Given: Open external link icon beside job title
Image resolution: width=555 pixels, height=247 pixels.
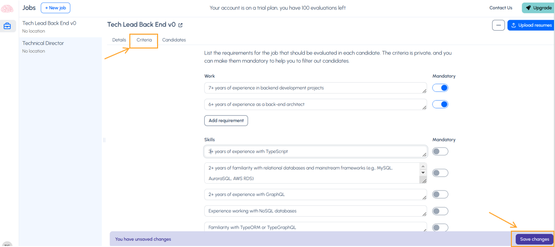Looking at the screenshot, I should pos(180,25).
